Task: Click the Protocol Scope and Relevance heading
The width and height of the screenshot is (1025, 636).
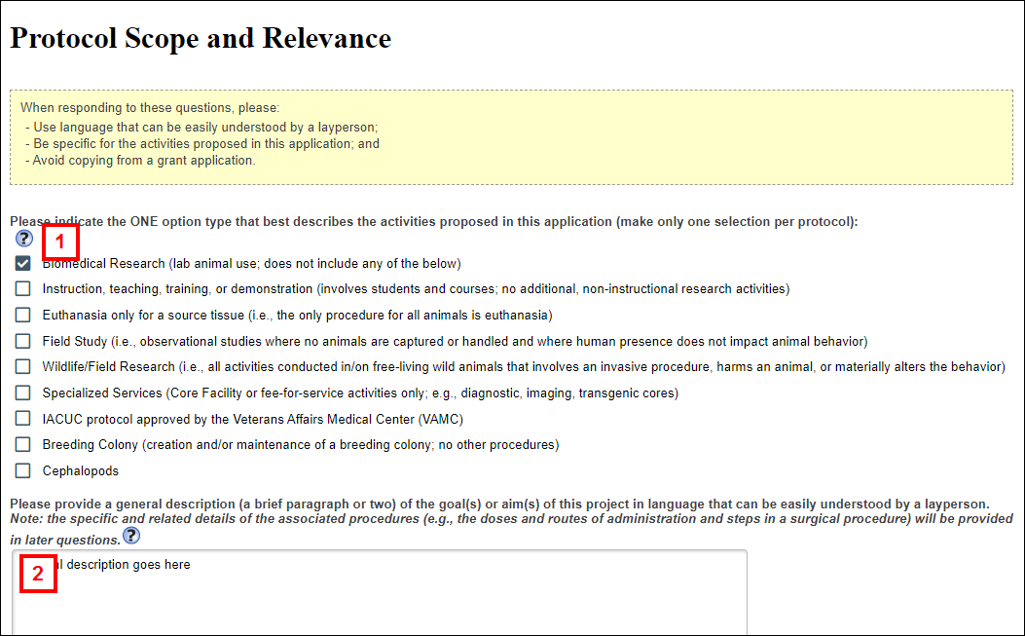Action: point(201,39)
